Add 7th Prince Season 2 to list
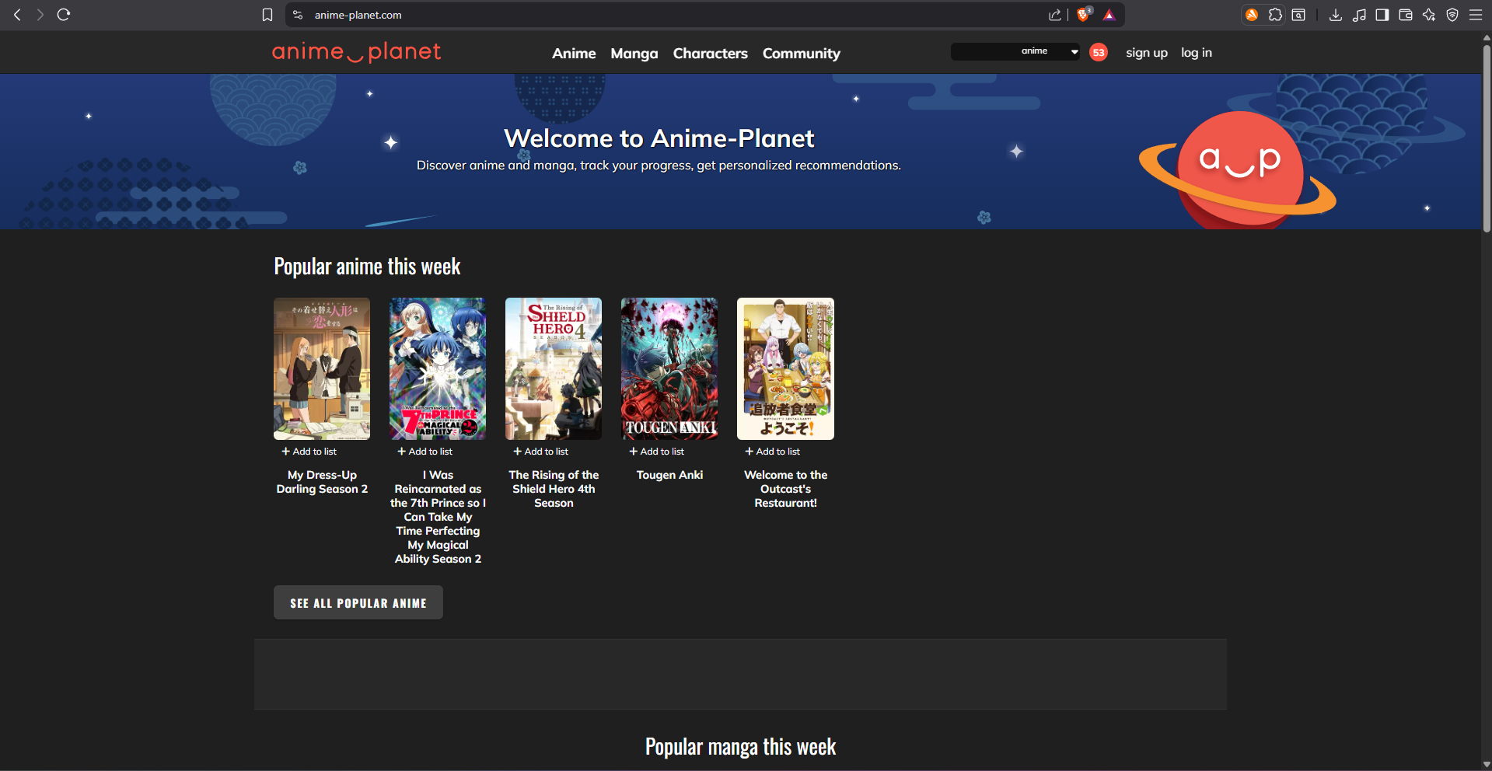The image size is (1492, 771). coord(425,452)
